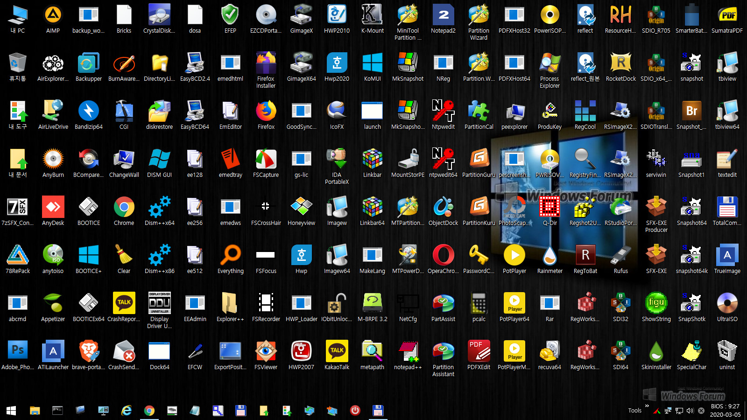Open the DISM GUI shortcut
747x420 pixels.
click(x=159, y=163)
